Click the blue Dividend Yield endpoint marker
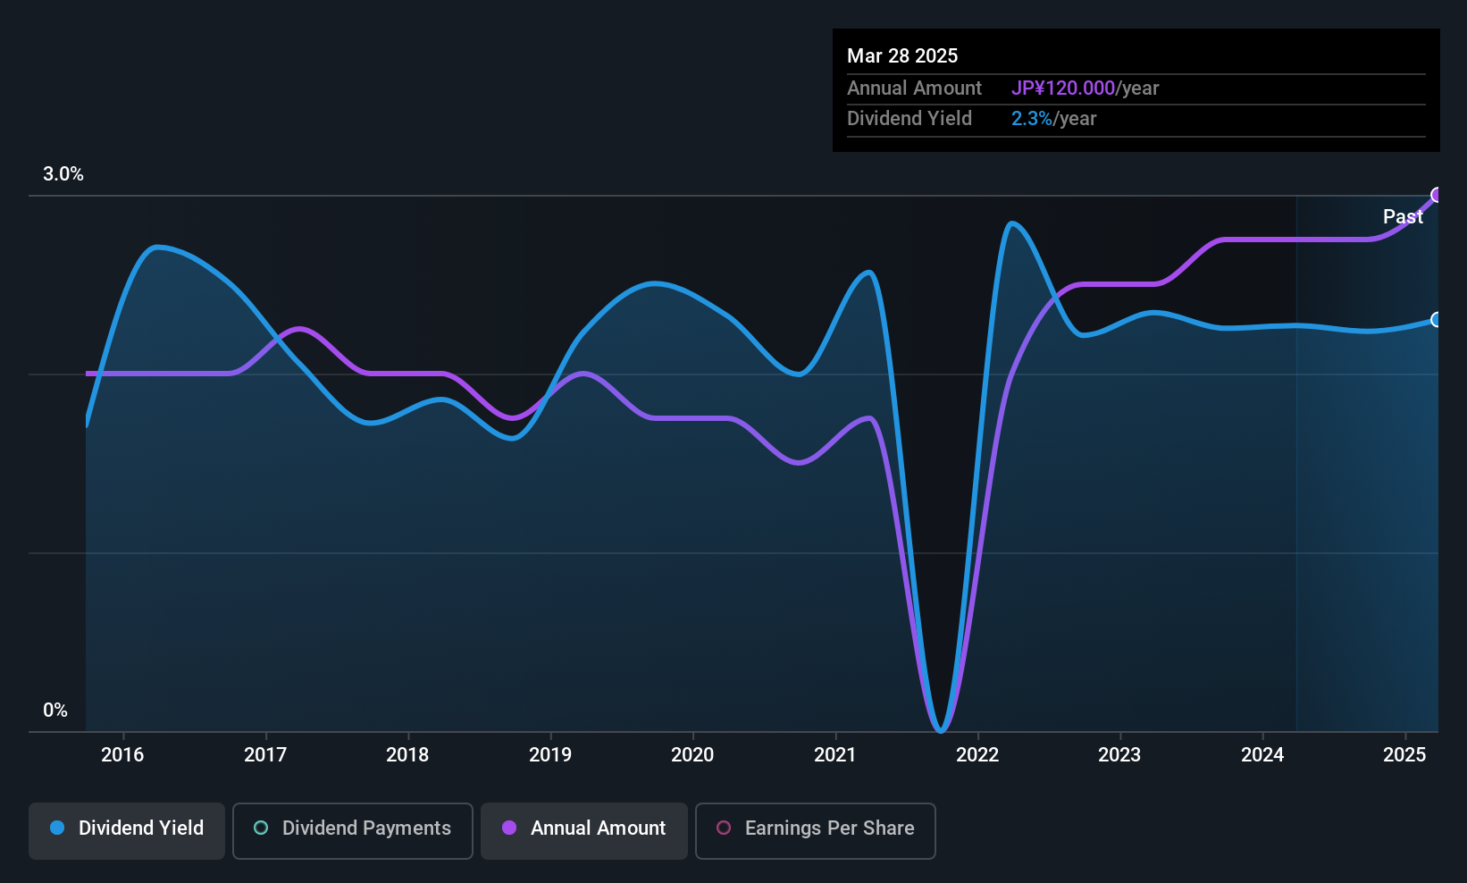 coord(1436,319)
